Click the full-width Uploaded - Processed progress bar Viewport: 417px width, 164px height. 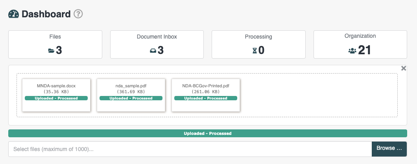pyautogui.click(x=207, y=133)
